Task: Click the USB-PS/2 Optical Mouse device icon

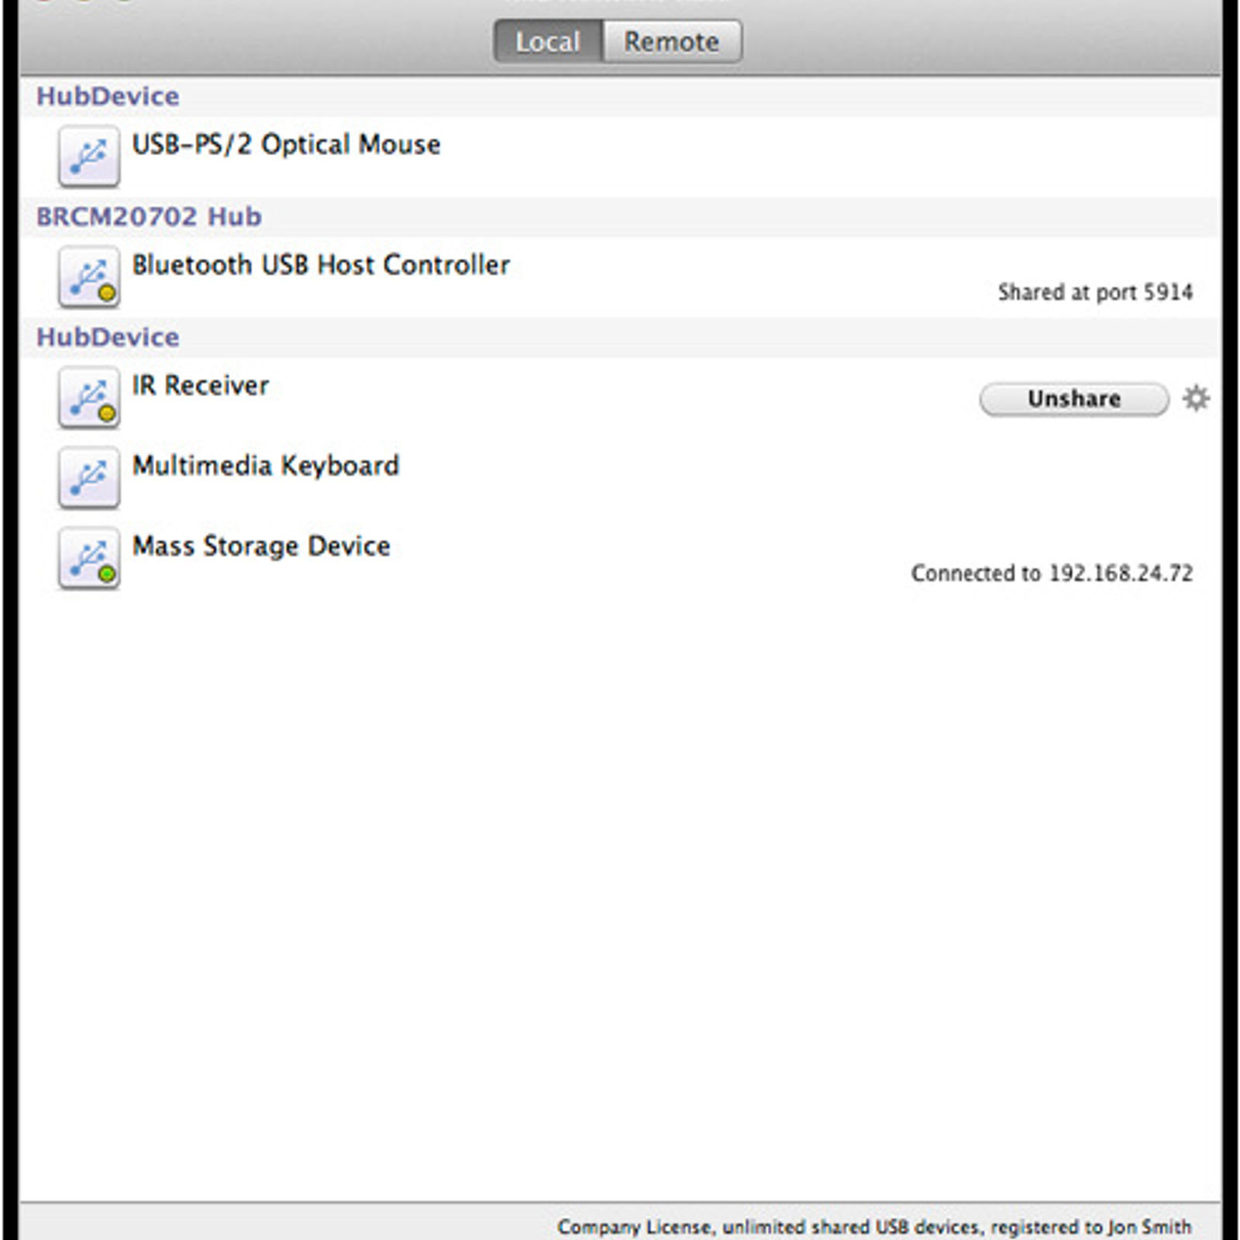Action: click(x=89, y=156)
